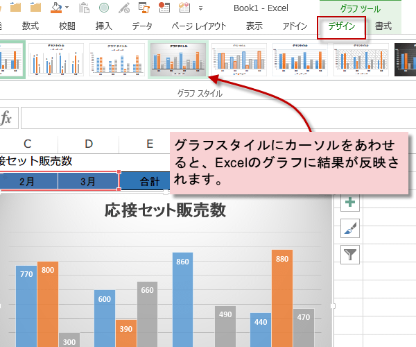Select column E header
Viewport: 416px width, 347px height.
[x=150, y=144]
